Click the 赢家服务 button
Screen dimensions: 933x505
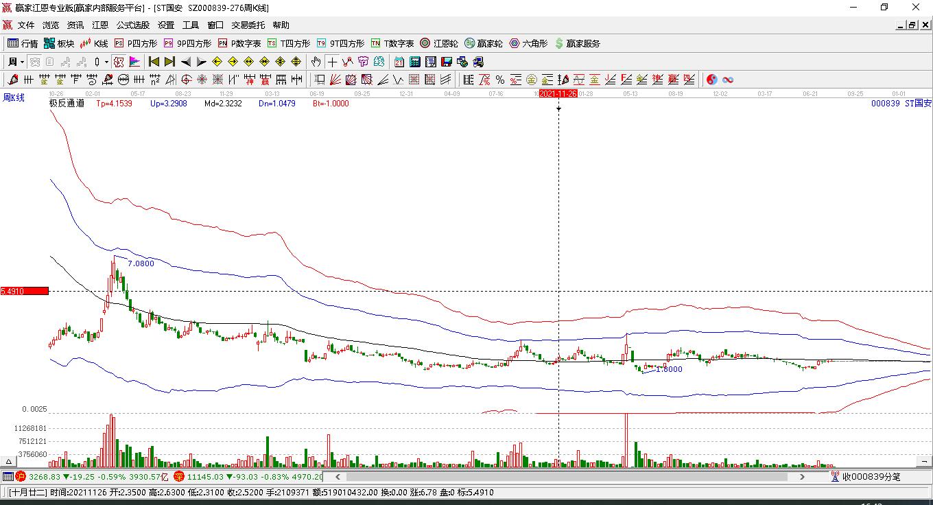coord(577,43)
